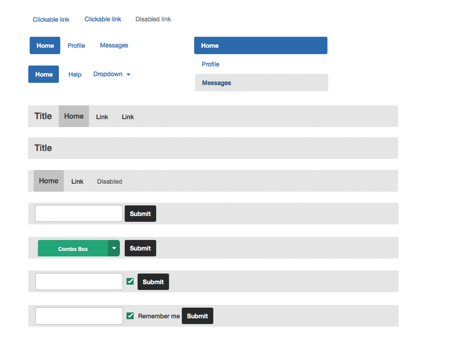Select Home pill beside Help
This screenshot has width=453, height=340.
click(44, 74)
